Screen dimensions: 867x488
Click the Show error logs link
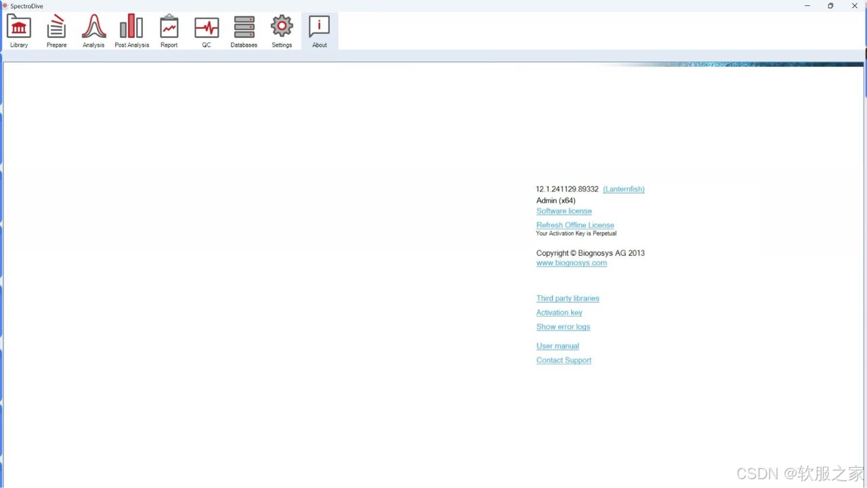coord(564,327)
